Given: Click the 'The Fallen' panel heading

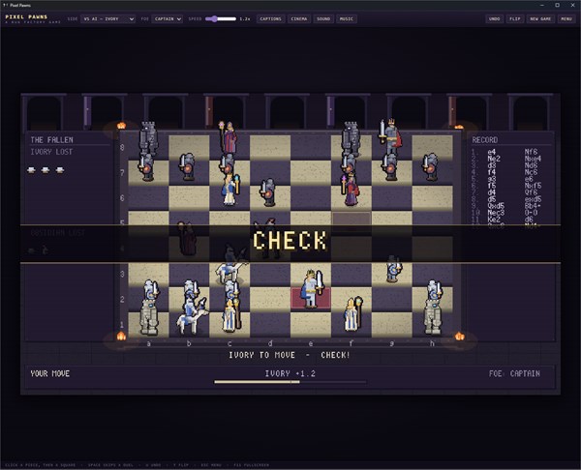Looking at the screenshot, I should (x=51, y=140).
